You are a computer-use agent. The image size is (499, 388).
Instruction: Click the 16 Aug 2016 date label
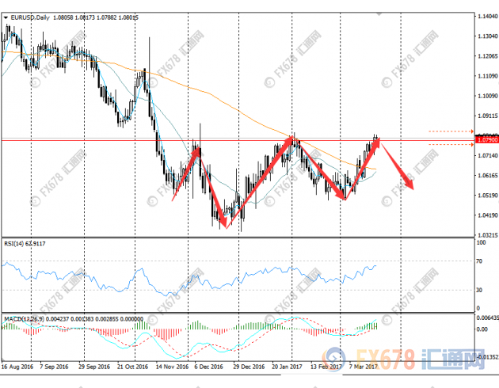(x=17, y=367)
